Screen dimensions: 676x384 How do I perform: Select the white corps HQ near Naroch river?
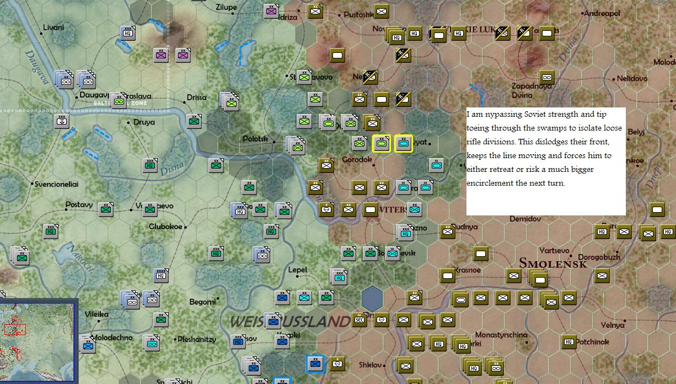tap(161, 275)
